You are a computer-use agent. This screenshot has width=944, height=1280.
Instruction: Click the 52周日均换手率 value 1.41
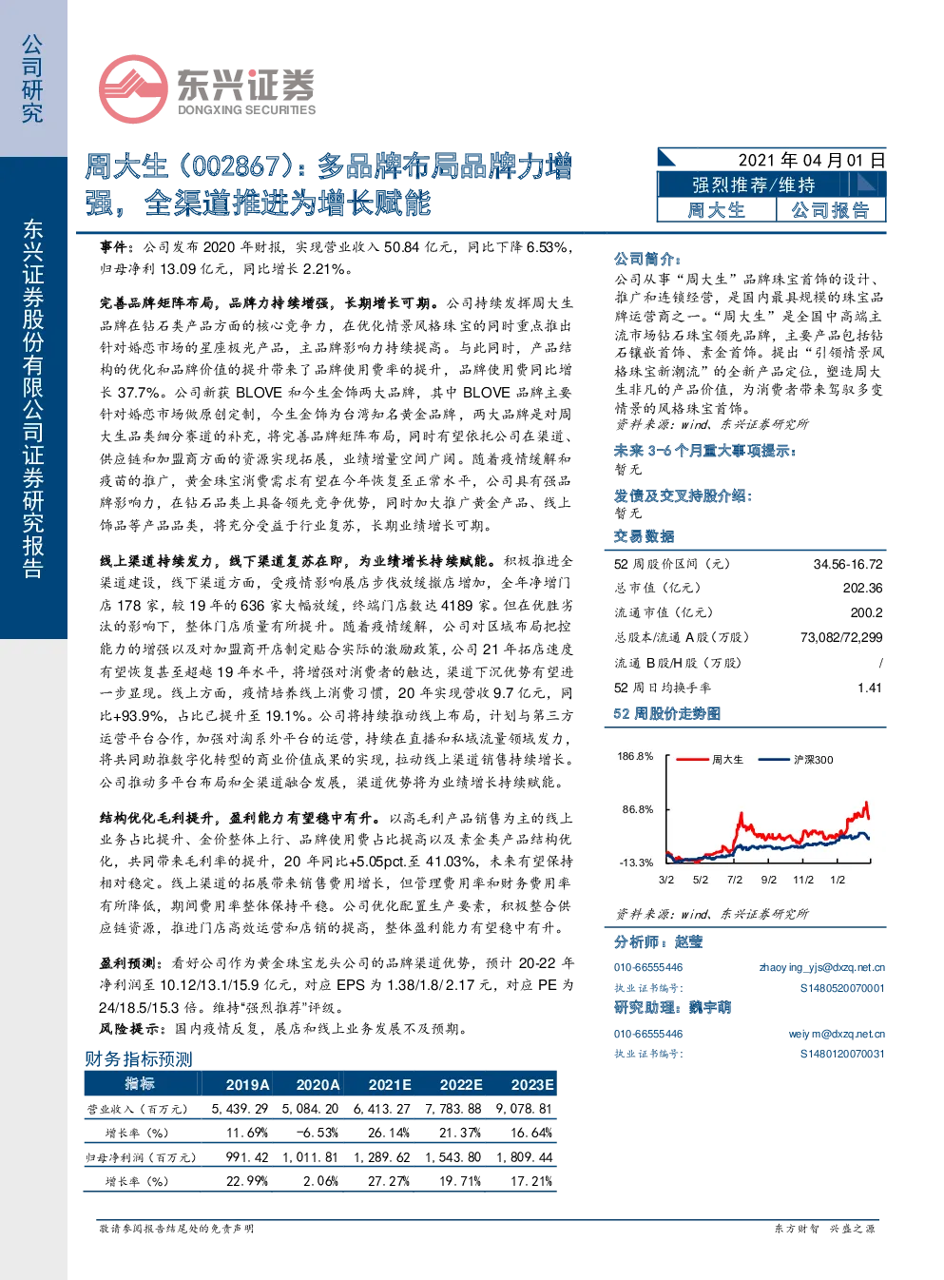coord(870,688)
